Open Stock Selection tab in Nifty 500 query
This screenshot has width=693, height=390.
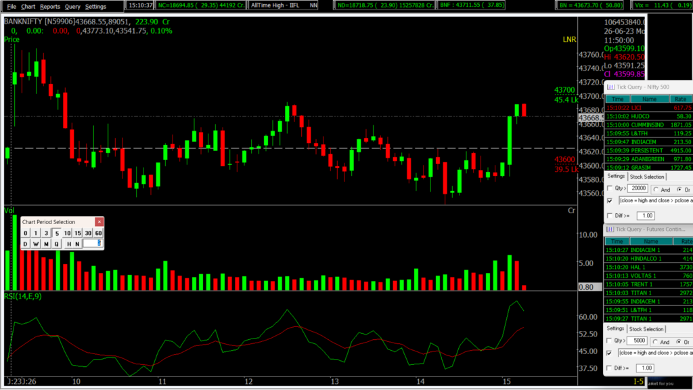(648, 177)
